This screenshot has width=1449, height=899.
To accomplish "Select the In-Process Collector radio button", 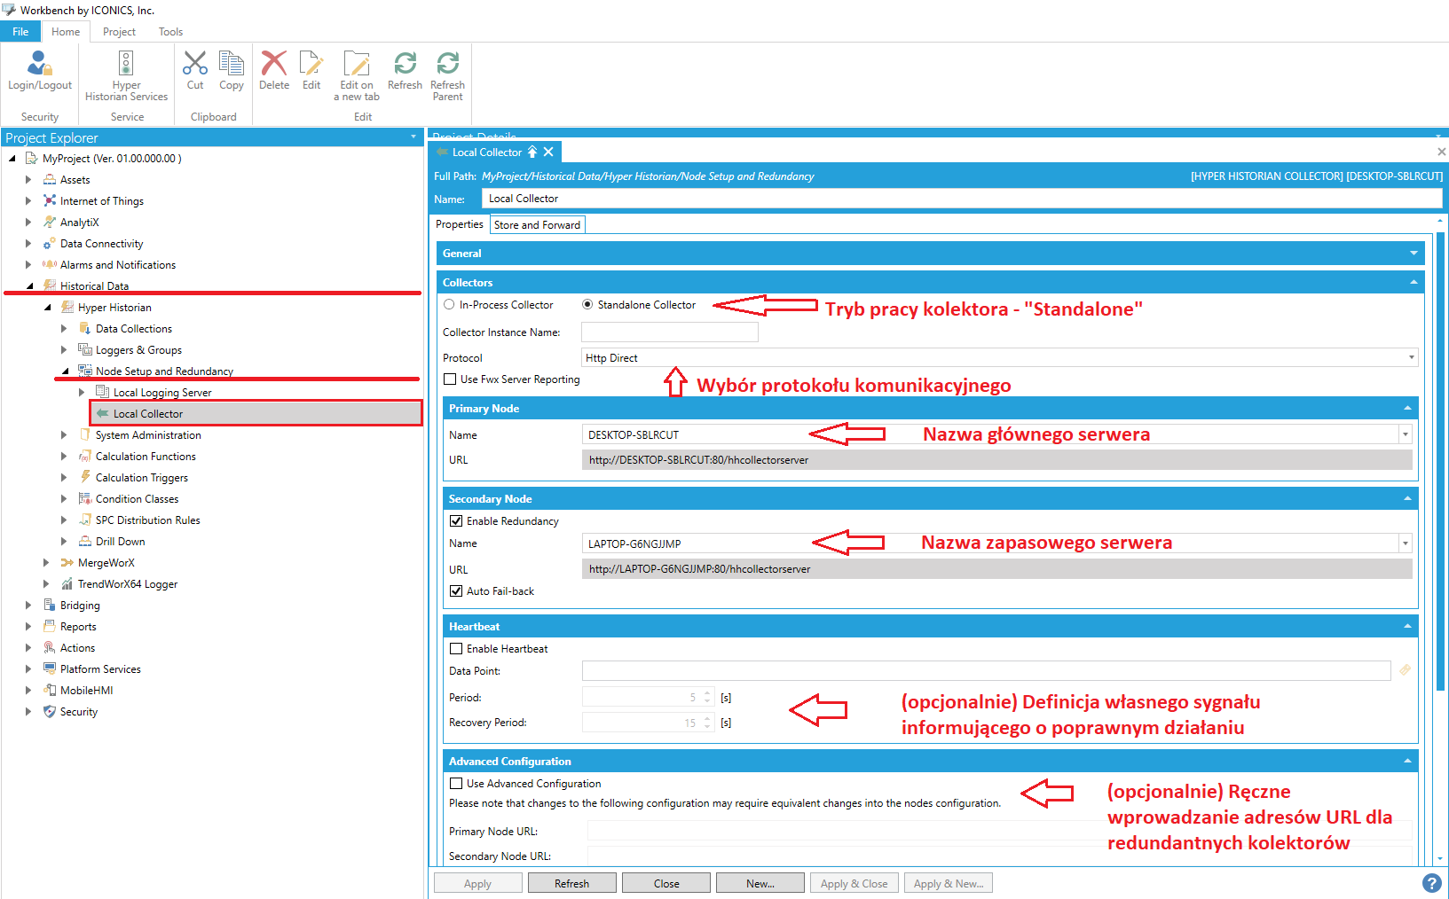I will coord(449,304).
